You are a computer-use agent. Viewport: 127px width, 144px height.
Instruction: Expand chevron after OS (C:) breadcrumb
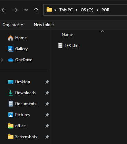tap(97, 10)
